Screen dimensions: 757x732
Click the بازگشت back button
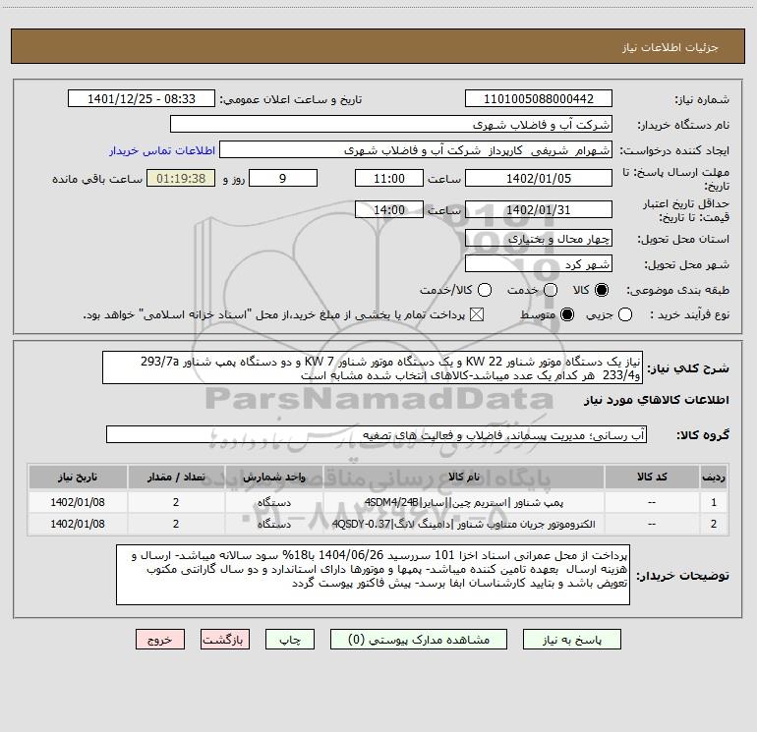(x=225, y=640)
